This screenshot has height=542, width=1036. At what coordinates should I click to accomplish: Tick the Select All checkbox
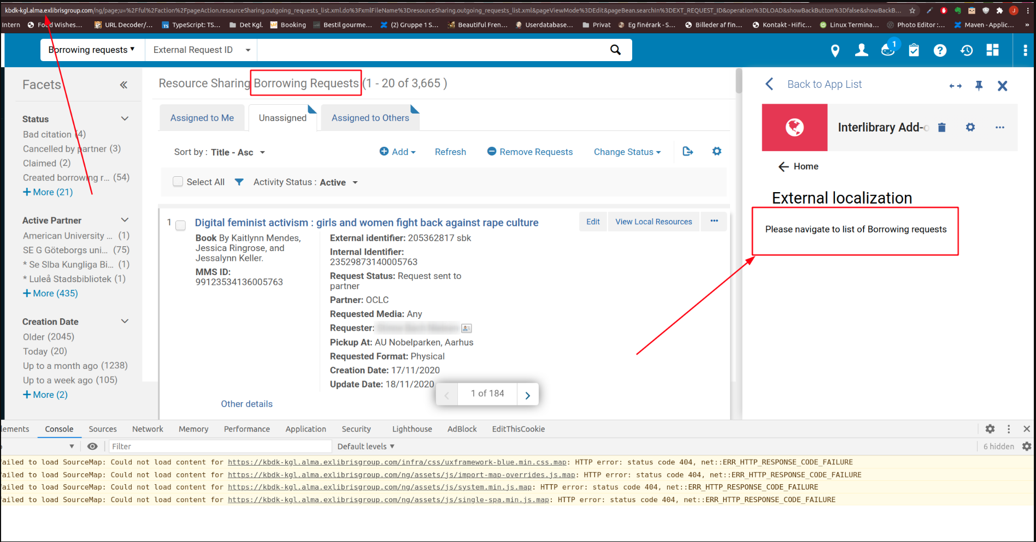tap(178, 181)
